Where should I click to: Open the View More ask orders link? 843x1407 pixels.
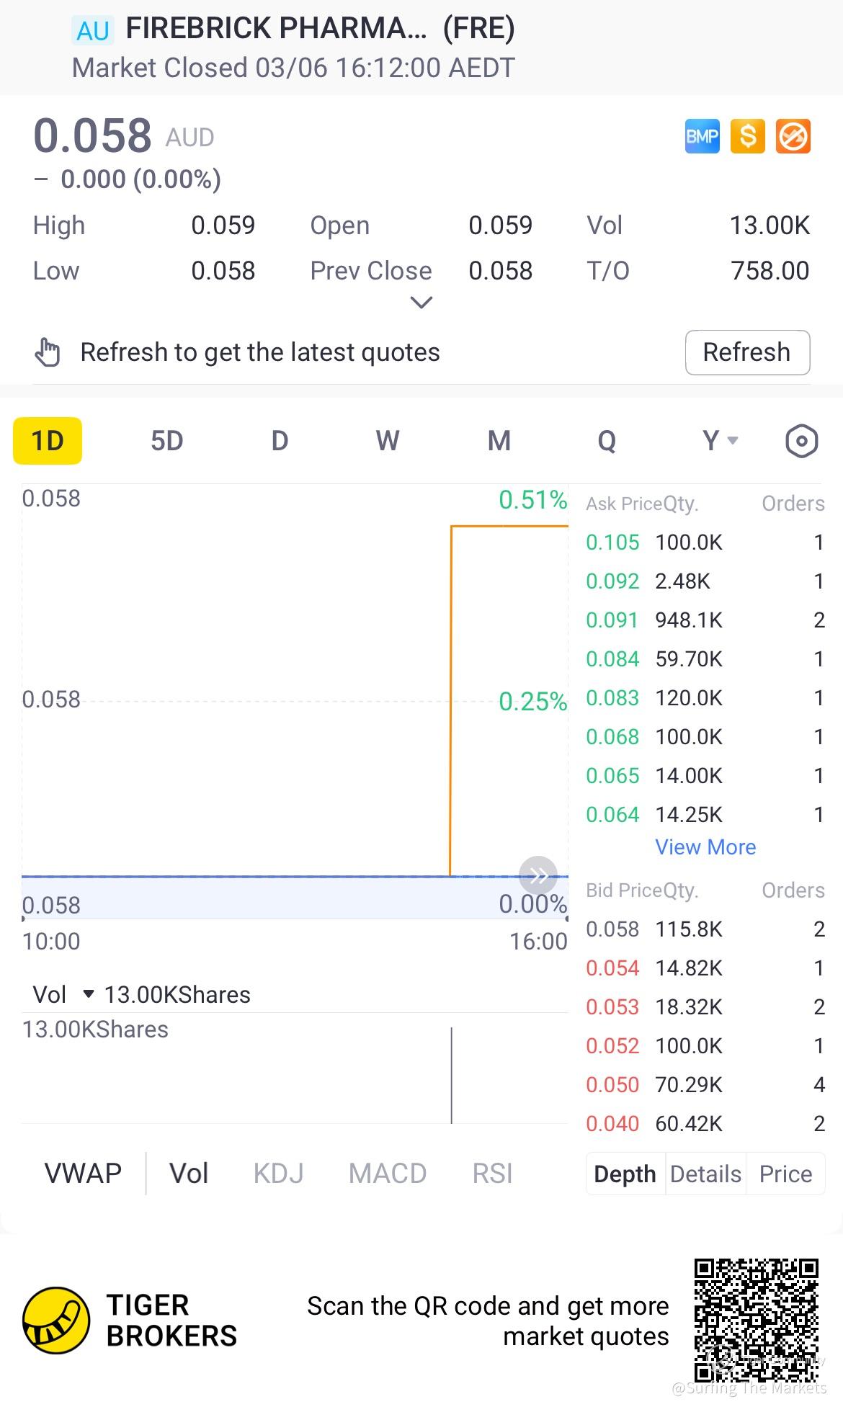point(705,847)
